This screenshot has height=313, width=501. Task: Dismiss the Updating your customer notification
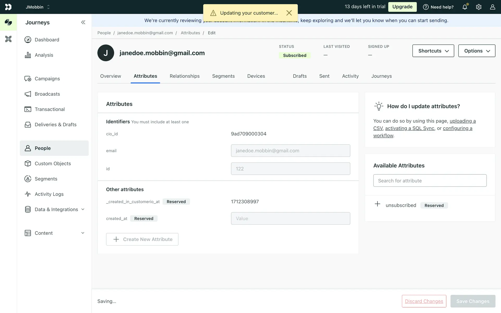[289, 13]
